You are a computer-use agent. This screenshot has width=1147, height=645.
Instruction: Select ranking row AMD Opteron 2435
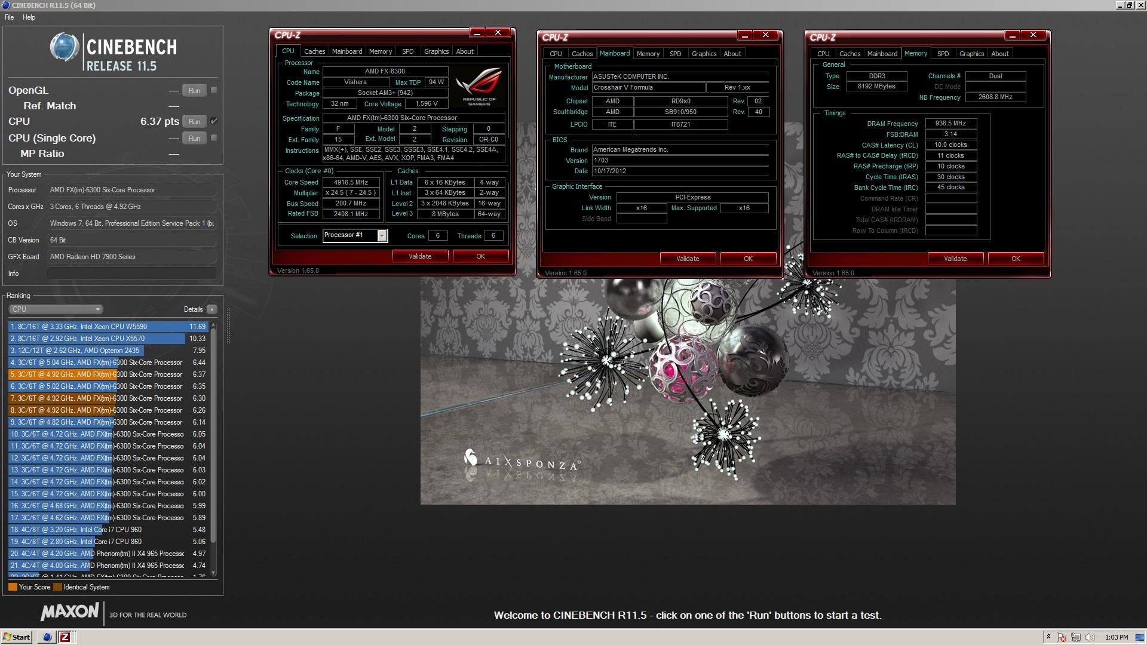tap(108, 351)
